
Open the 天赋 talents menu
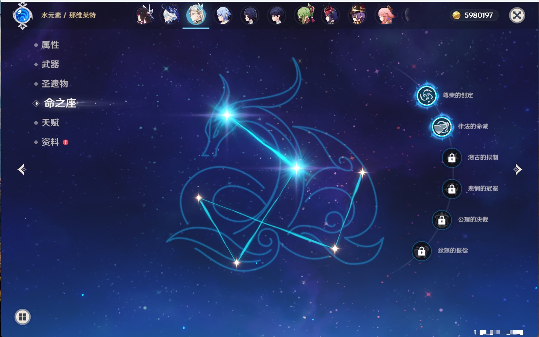[x=50, y=123]
